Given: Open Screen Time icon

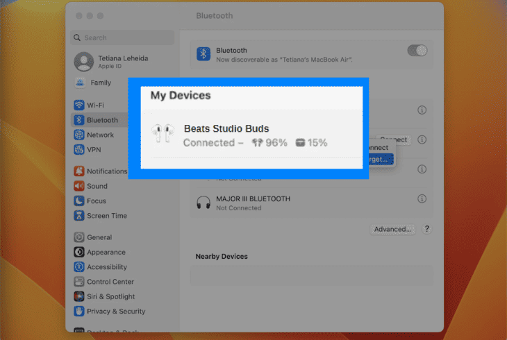Looking at the screenshot, I should coord(79,216).
